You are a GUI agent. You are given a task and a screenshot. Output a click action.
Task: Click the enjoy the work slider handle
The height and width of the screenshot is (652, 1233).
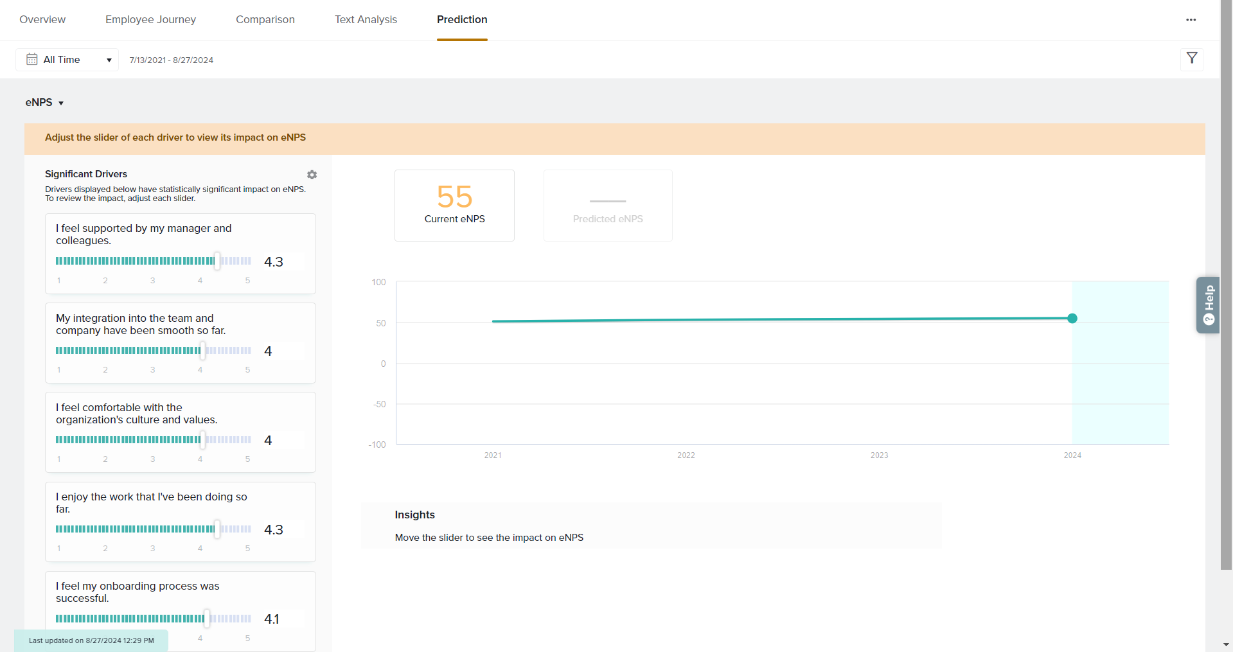[x=217, y=529]
